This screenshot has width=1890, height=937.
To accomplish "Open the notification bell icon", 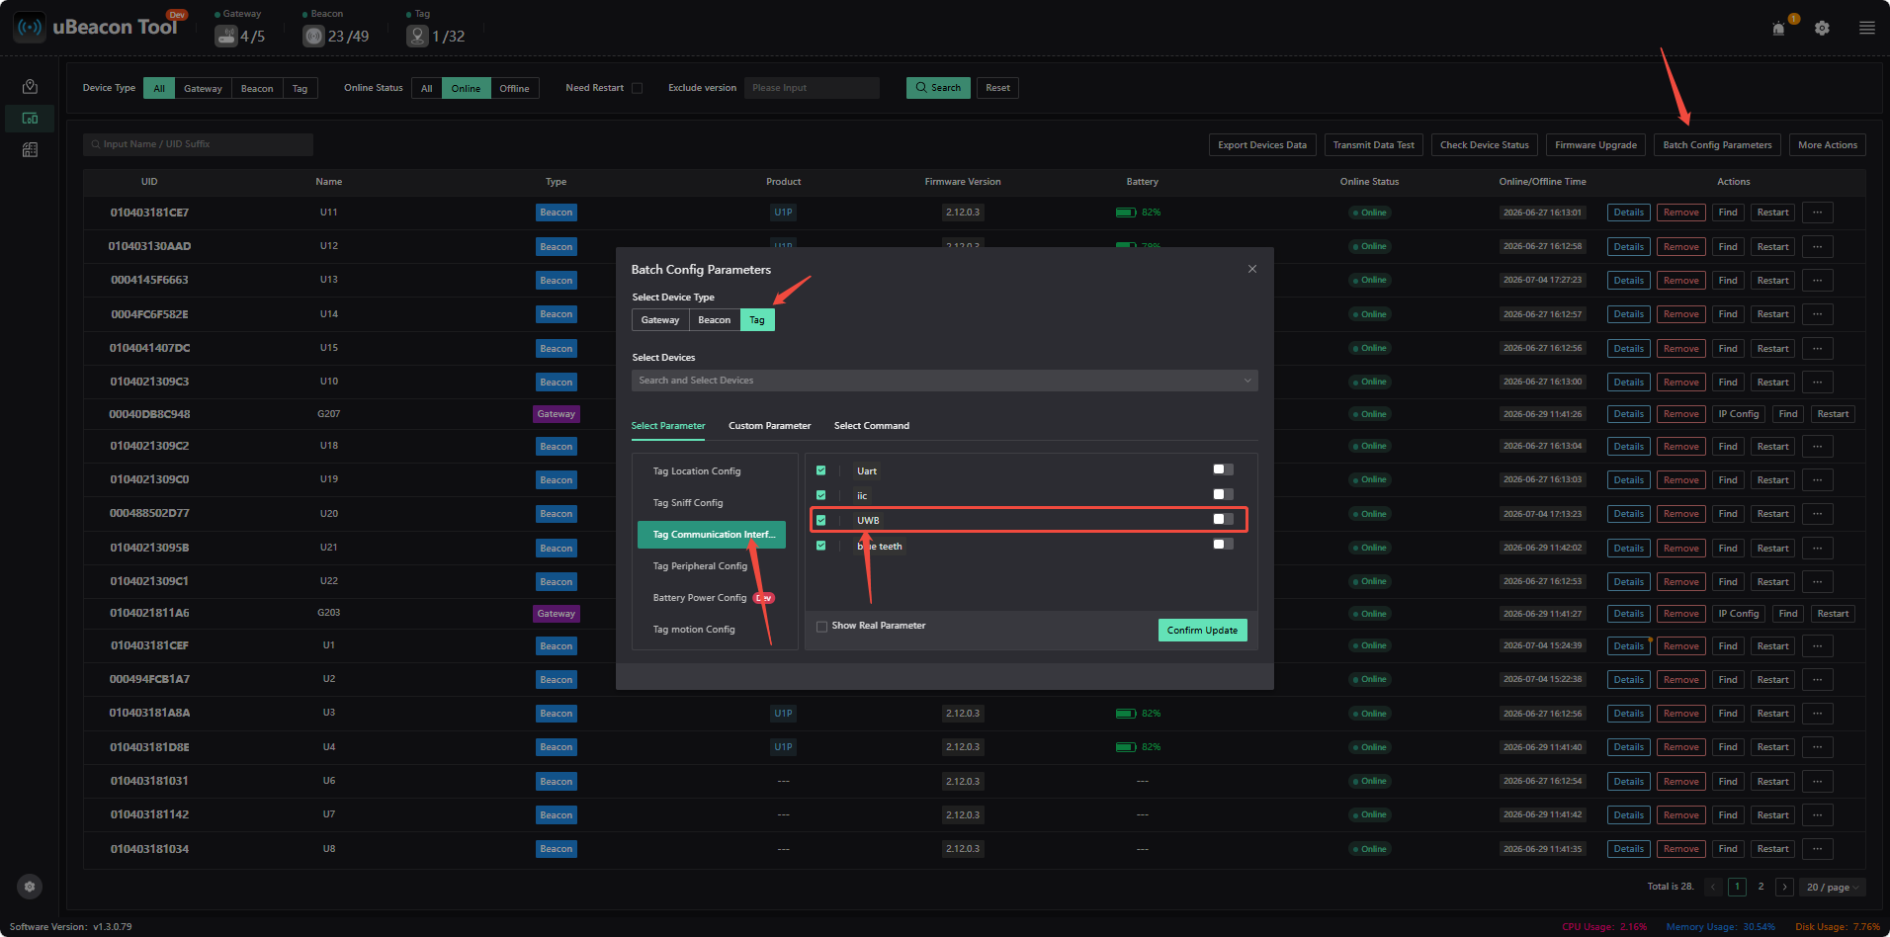I will coord(1778,29).
